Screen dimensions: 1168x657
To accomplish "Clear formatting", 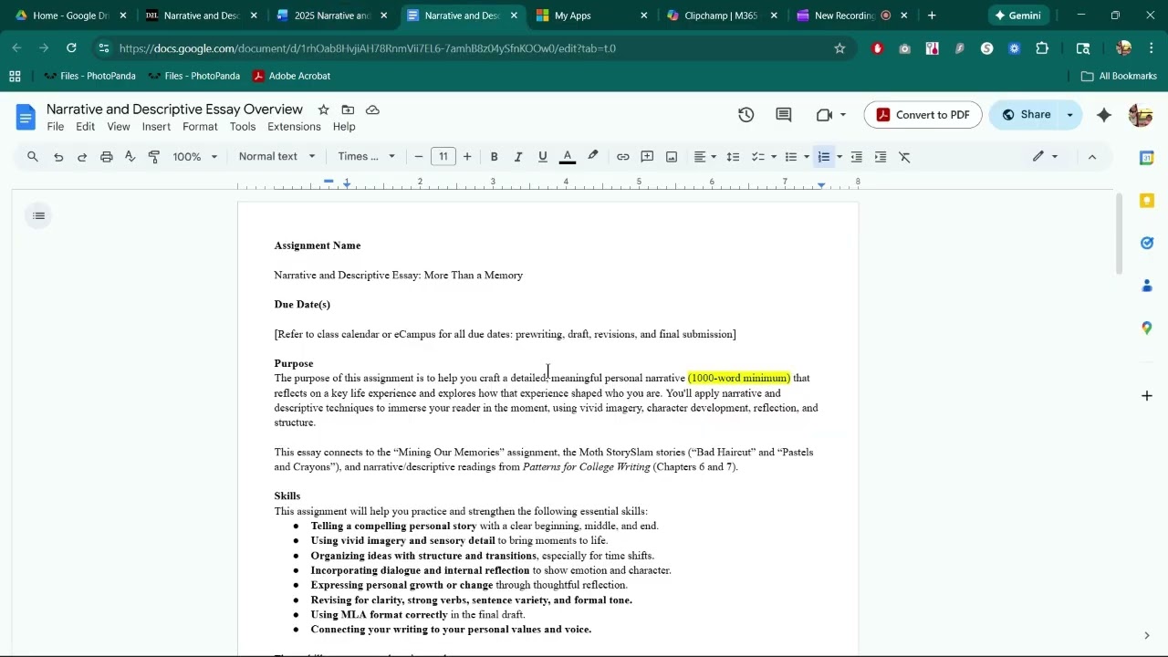I will tap(905, 157).
